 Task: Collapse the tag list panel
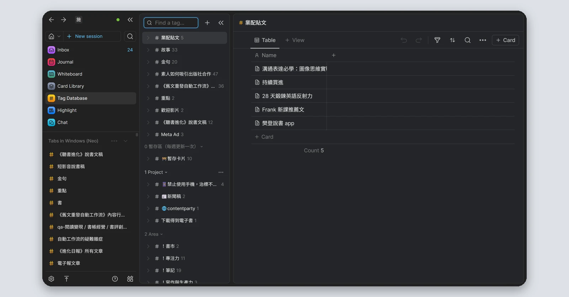point(221,23)
